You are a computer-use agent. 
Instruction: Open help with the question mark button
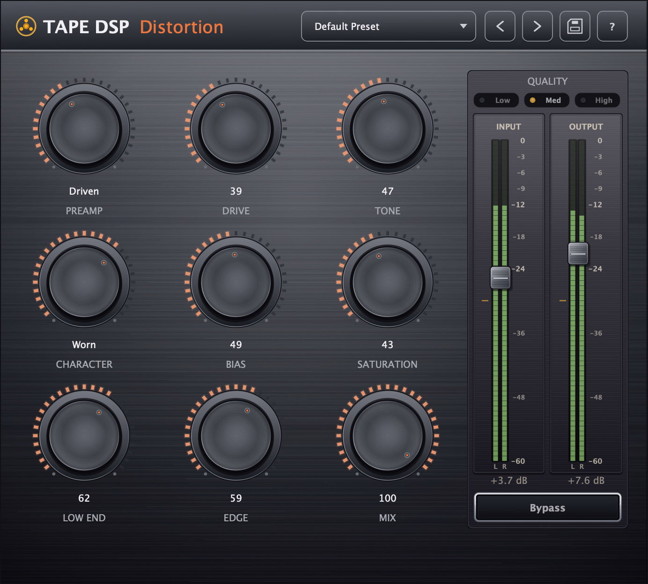612,26
